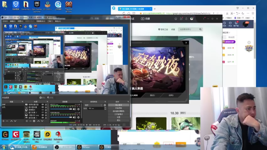Hide the 显示器采集 source with its eye icon
Screen dimensions: 267x150
[x=43, y=107]
